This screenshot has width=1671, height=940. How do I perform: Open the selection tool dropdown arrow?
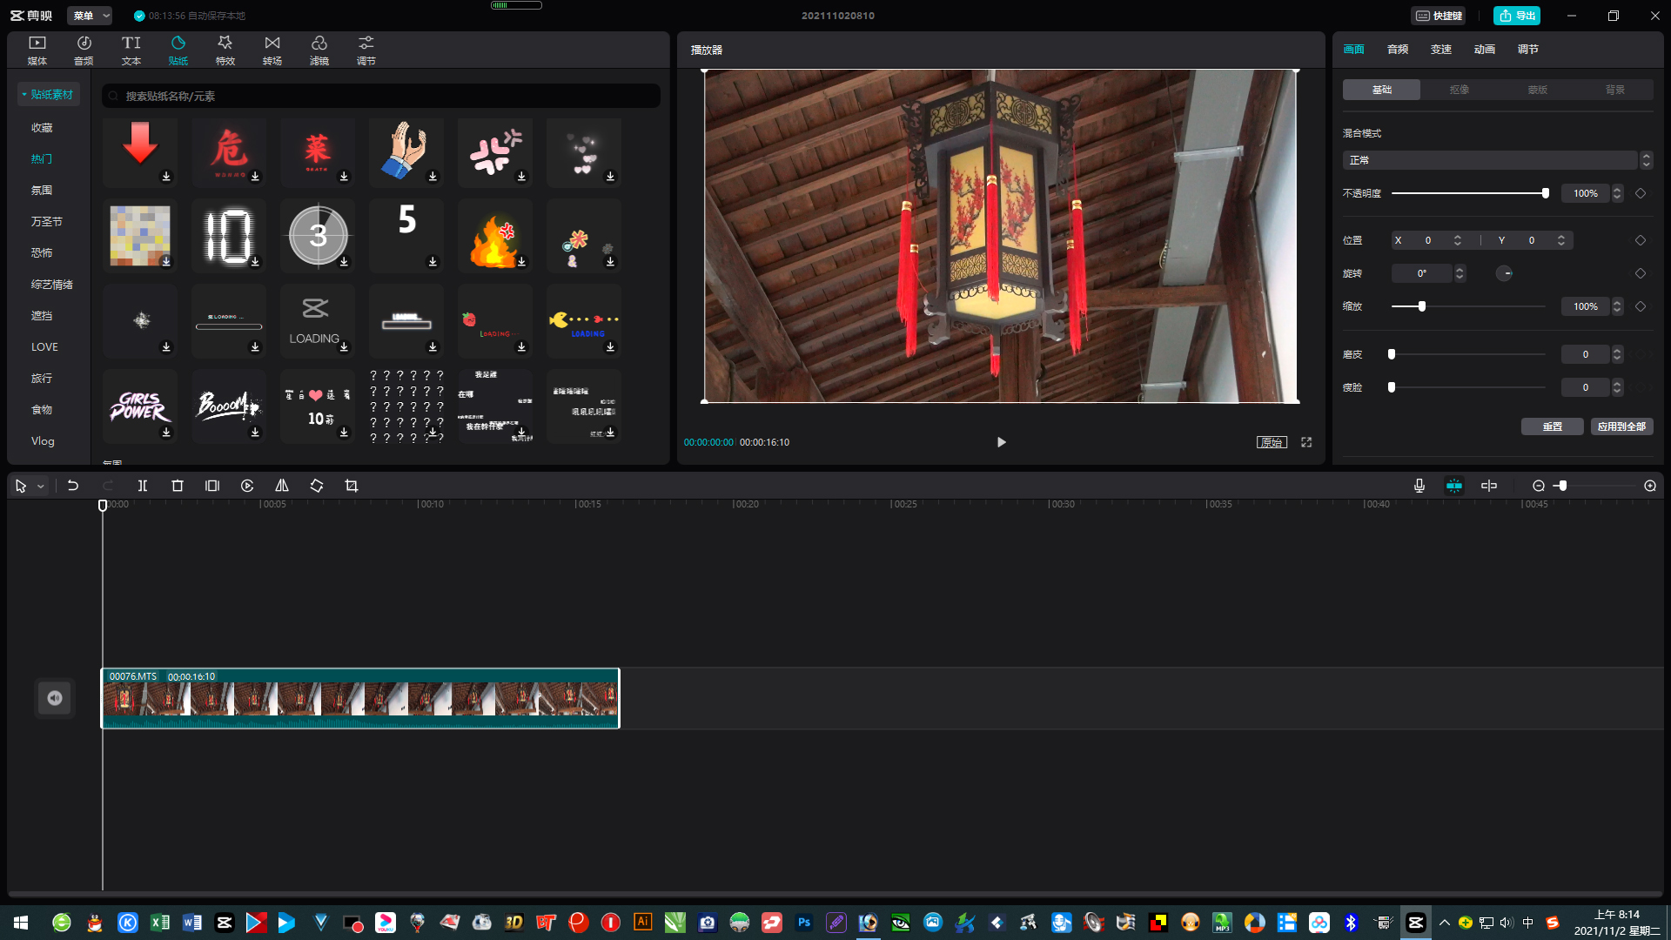click(41, 487)
